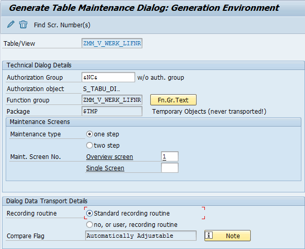
Task: Click the Overview screen link
Action: (109, 157)
